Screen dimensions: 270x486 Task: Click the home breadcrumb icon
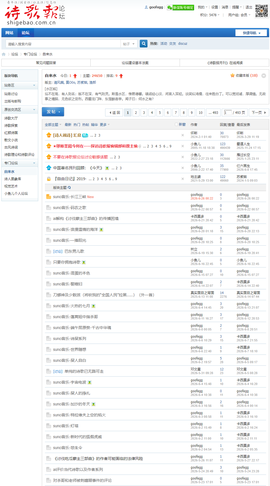4,54
